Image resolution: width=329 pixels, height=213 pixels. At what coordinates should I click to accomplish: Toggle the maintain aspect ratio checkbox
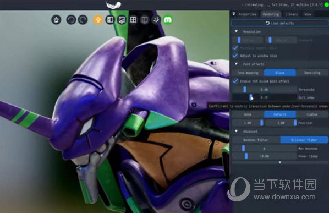click(235, 48)
